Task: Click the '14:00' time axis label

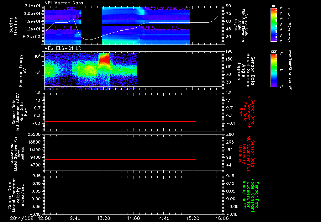Action: 133,218
